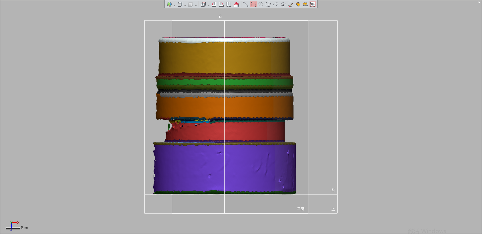Rotate view clockwise with the red-arrow icon
Screen dimensions: 482x234
[x=221, y=4]
